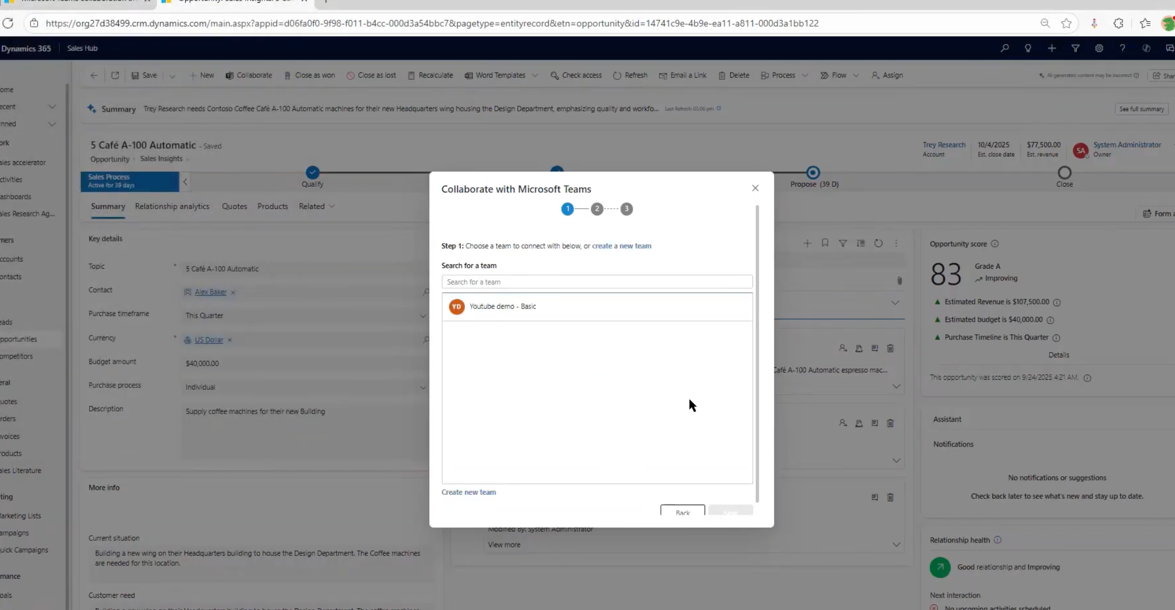Open the Alex Baker contact link

pyautogui.click(x=211, y=292)
